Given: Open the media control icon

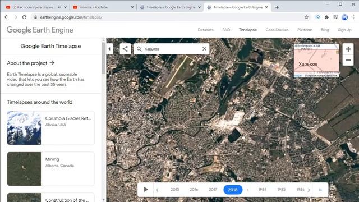Looking at the screenshot, I should point(335,17).
